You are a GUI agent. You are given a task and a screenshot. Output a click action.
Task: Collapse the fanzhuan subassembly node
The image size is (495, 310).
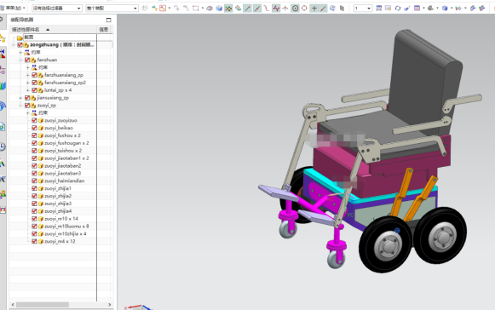pyautogui.click(x=20, y=60)
